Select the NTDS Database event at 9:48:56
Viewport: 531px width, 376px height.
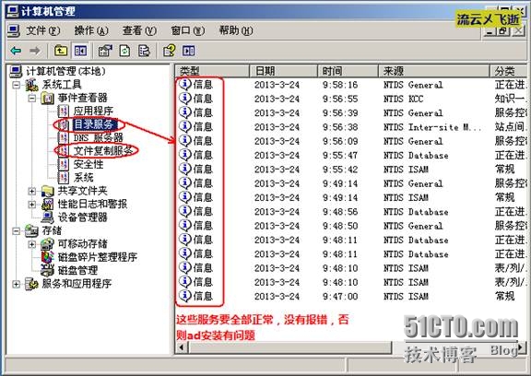351,212
